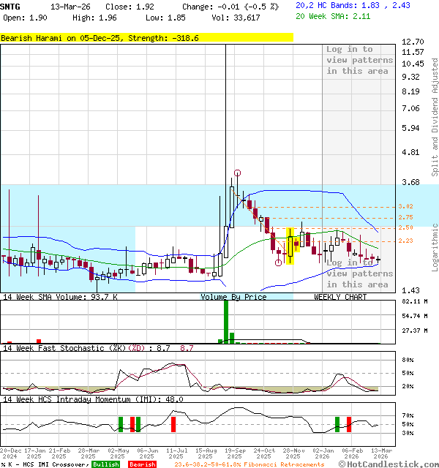This screenshot has height=468, width=439.
Task: Click the red circle marker at the swing low
Action: [x=278, y=263]
